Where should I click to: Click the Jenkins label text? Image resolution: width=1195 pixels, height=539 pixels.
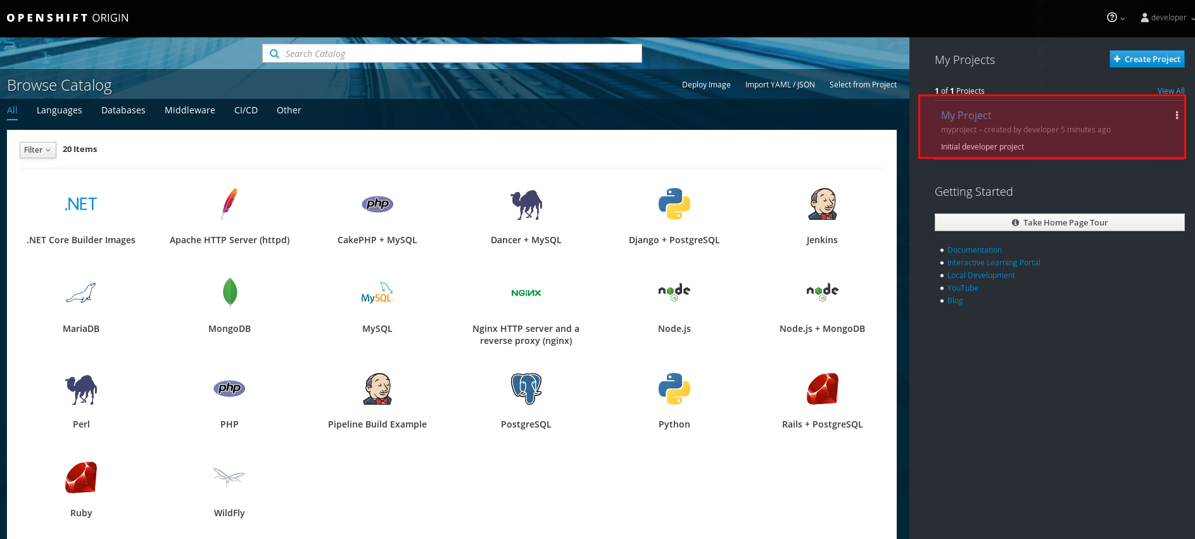(x=822, y=240)
